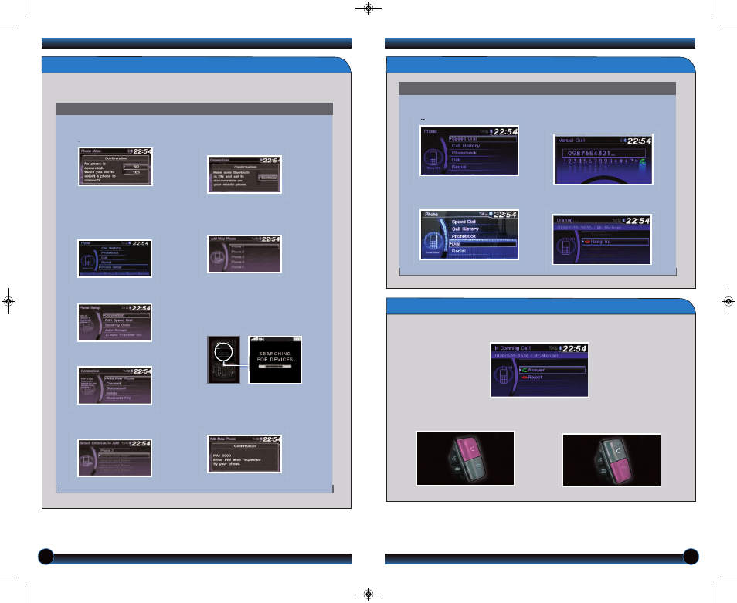Select YES in the no-phone-connected confirmation

point(135,172)
